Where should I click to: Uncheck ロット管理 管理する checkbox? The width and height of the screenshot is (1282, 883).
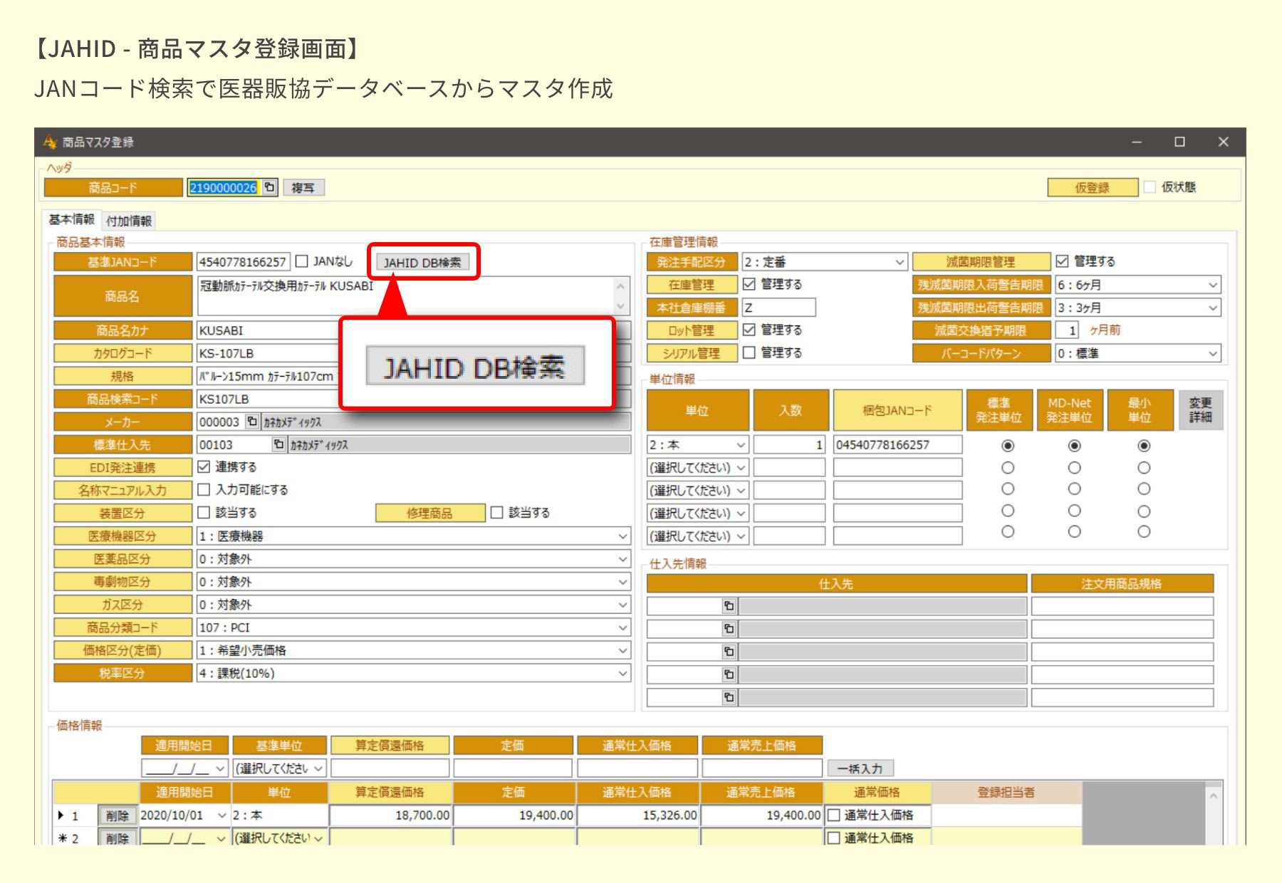click(x=749, y=330)
